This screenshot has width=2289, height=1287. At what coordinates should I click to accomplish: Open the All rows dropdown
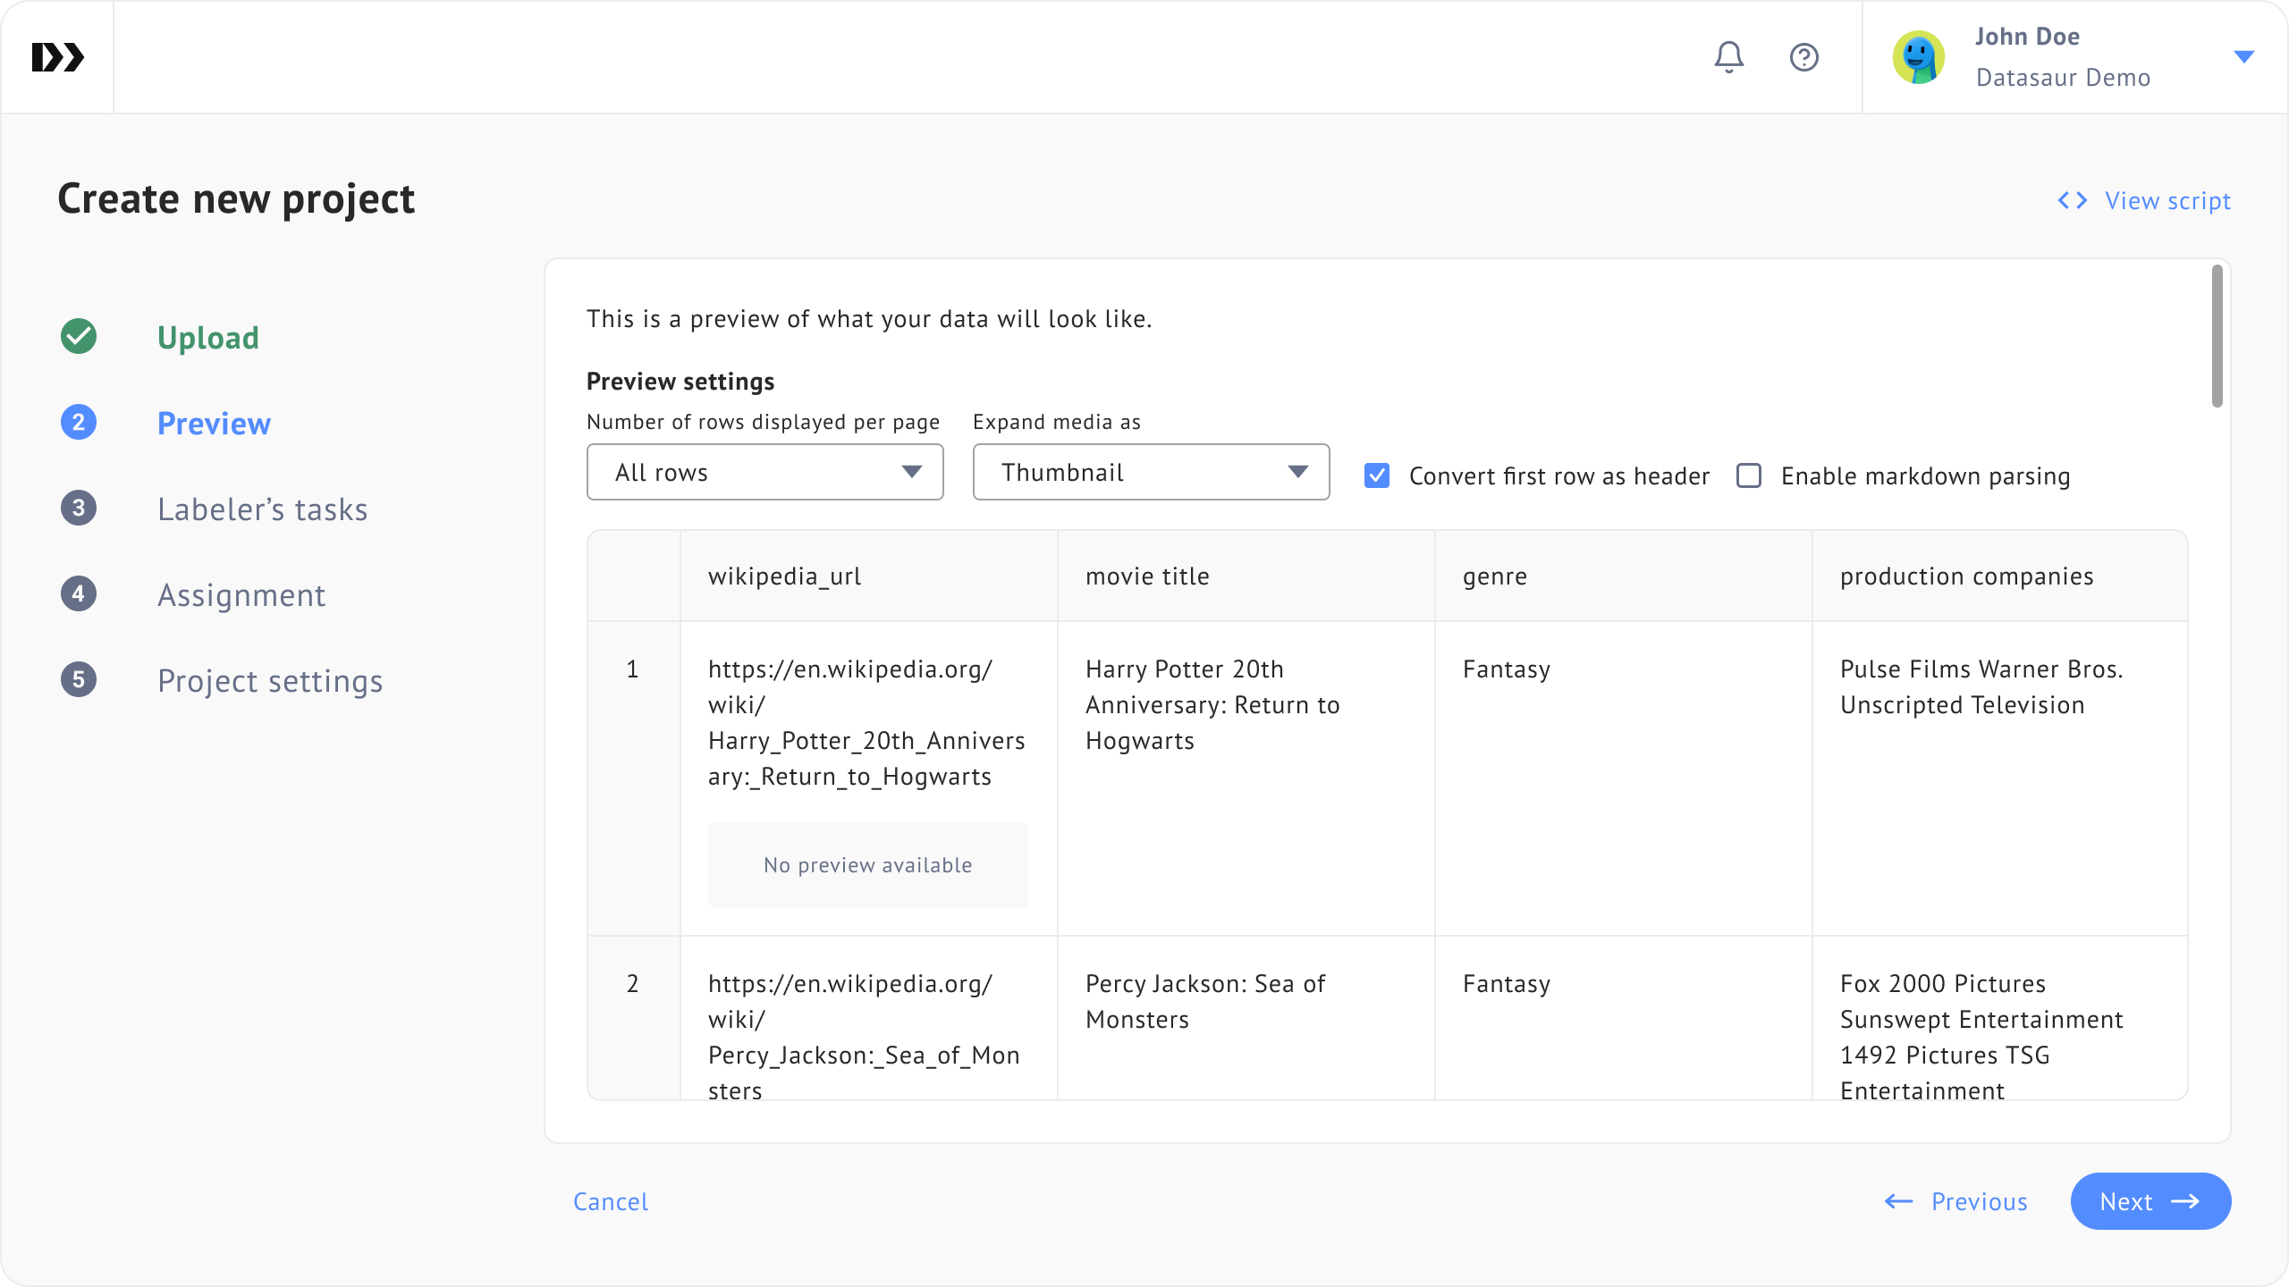[x=764, y=472]
